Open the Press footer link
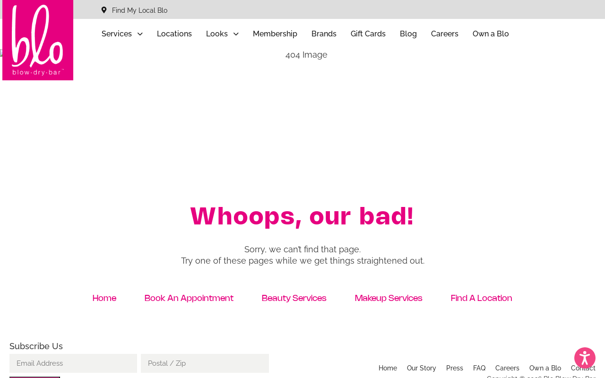The width and height of the screenshot is (605, 378). coord(455,368)
